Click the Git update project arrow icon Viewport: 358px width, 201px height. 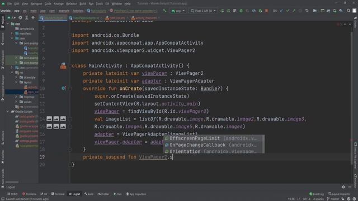(x=281, y=11)
